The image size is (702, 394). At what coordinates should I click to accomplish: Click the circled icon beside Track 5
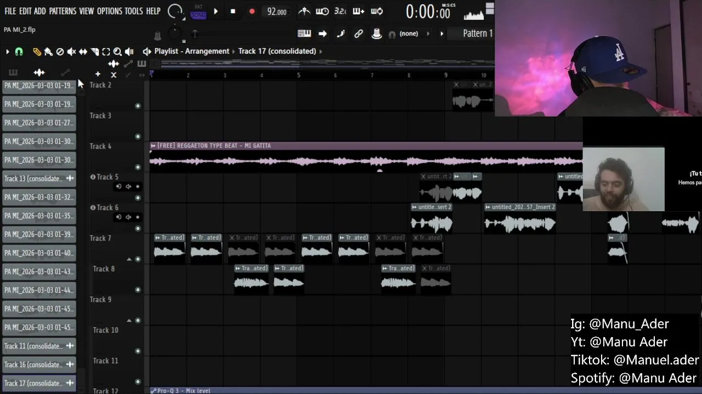coord(93,177)
